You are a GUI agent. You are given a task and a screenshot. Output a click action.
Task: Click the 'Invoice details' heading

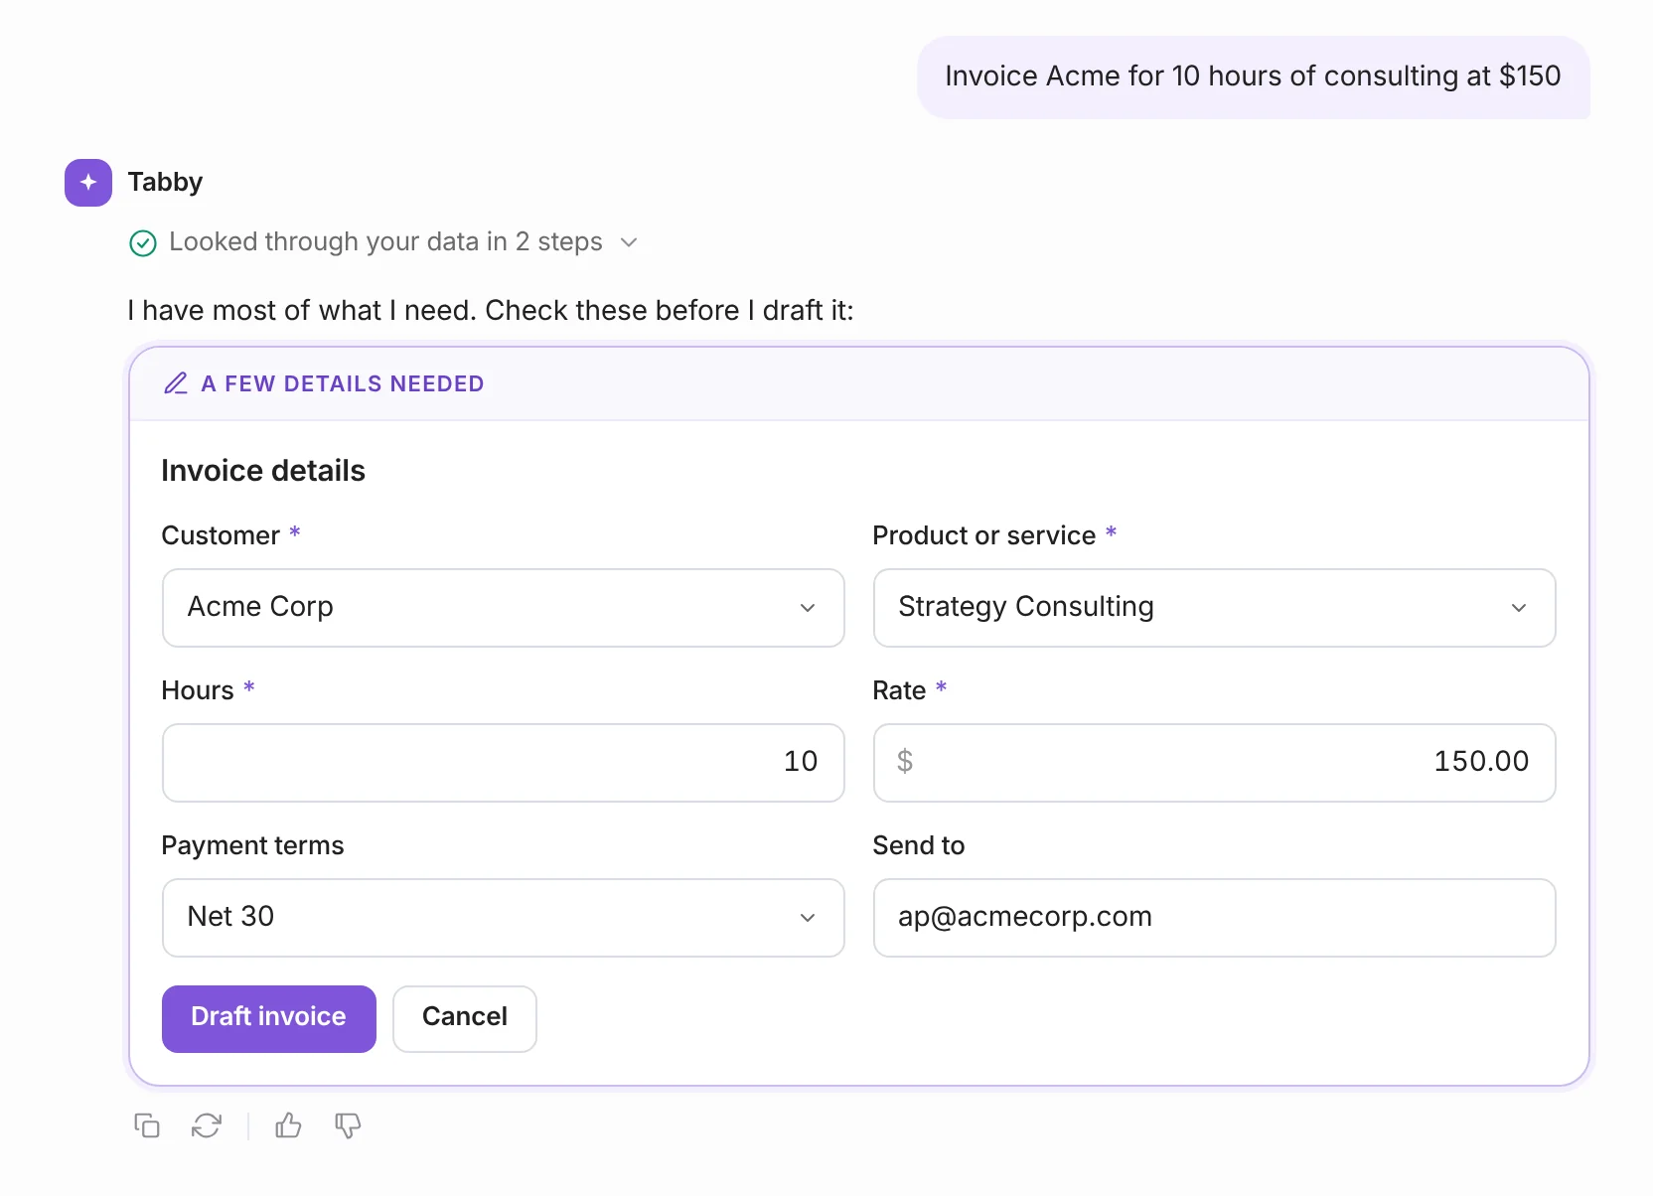pos(263,471)
